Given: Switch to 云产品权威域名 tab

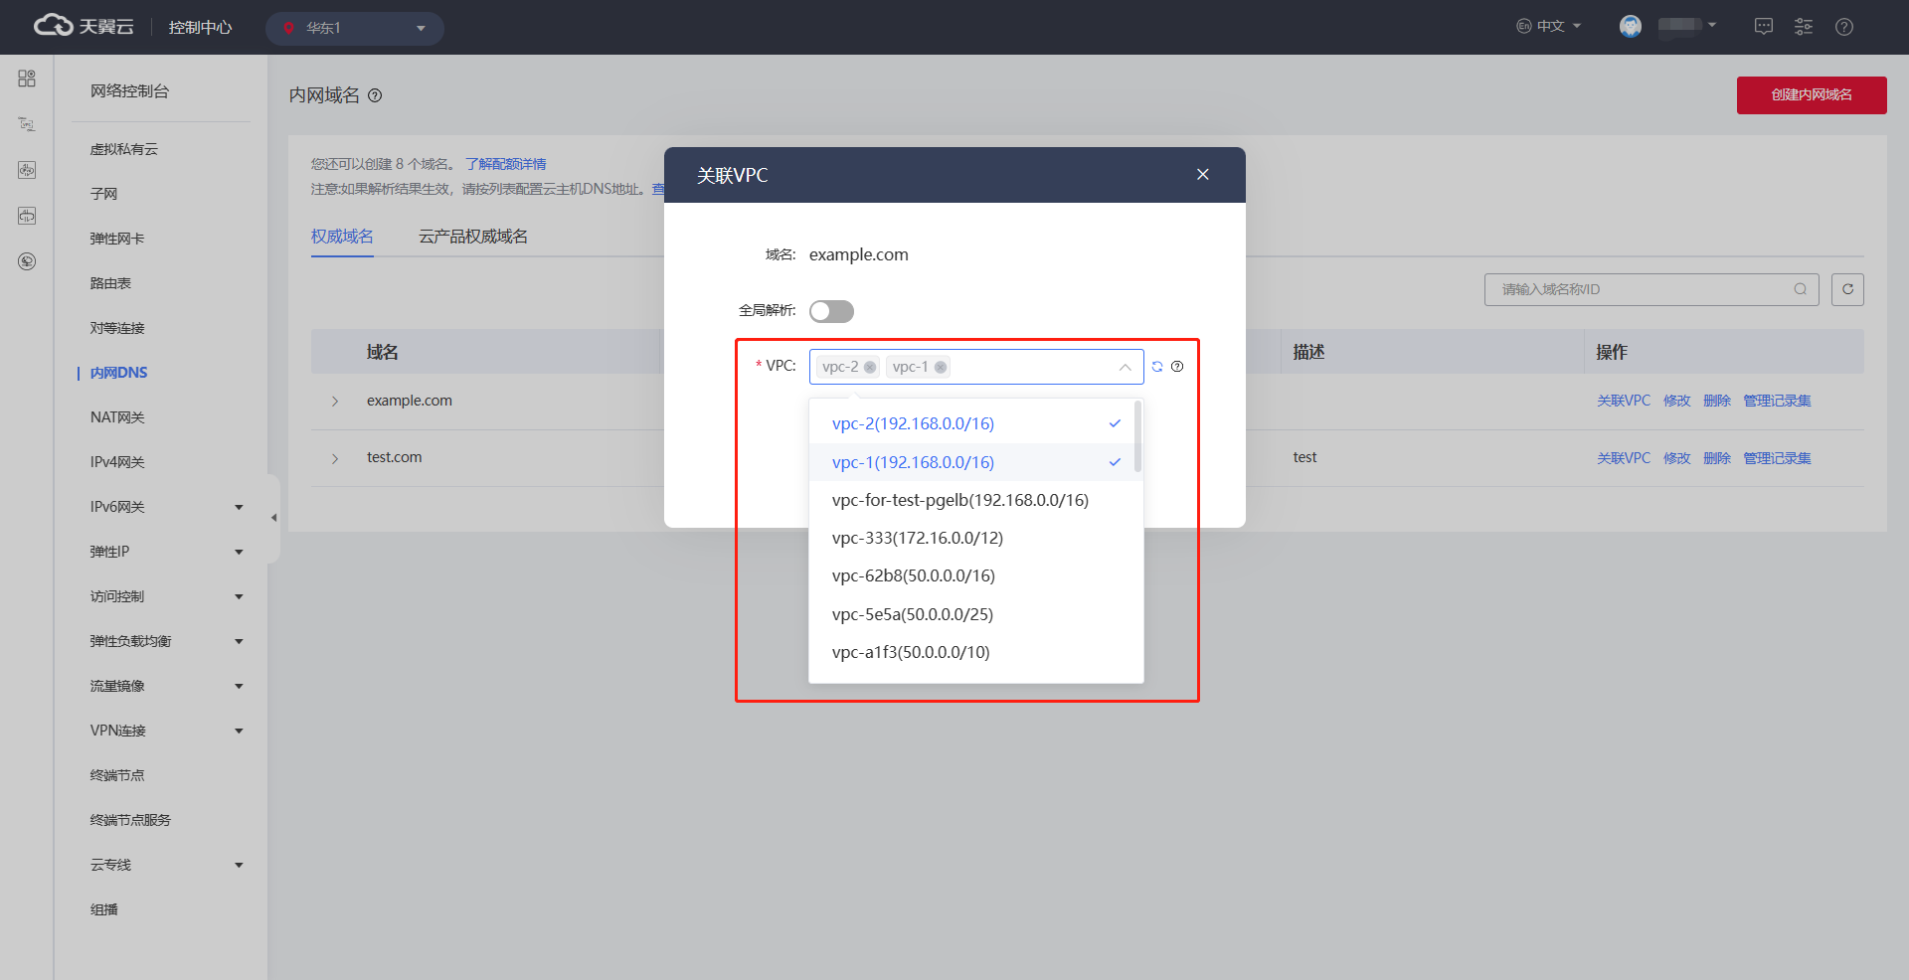Looking at the screenshot, I should click(x=473, y=237).
